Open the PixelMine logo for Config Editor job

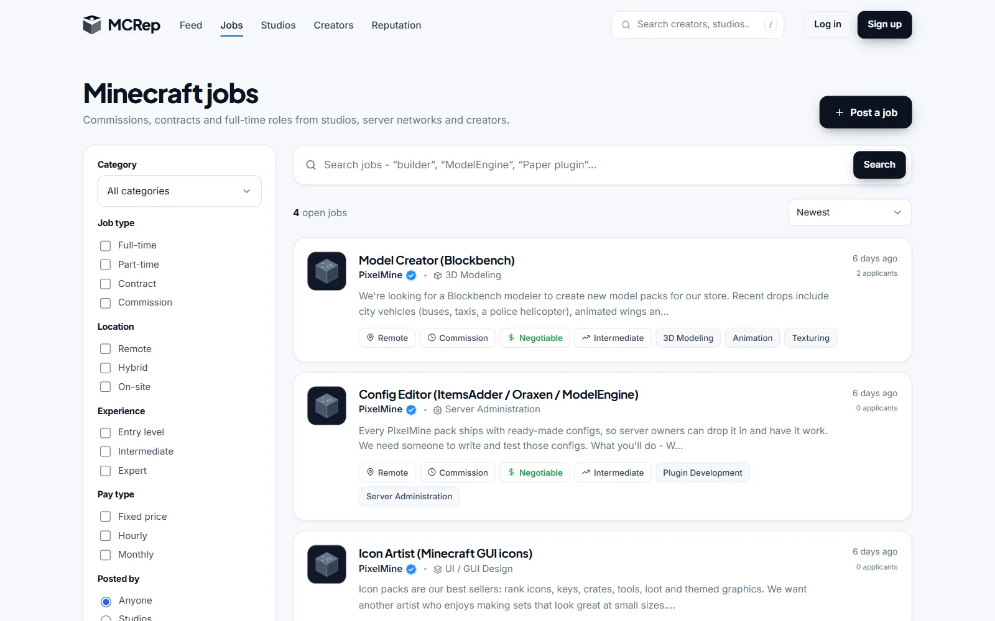click(326, 406)
